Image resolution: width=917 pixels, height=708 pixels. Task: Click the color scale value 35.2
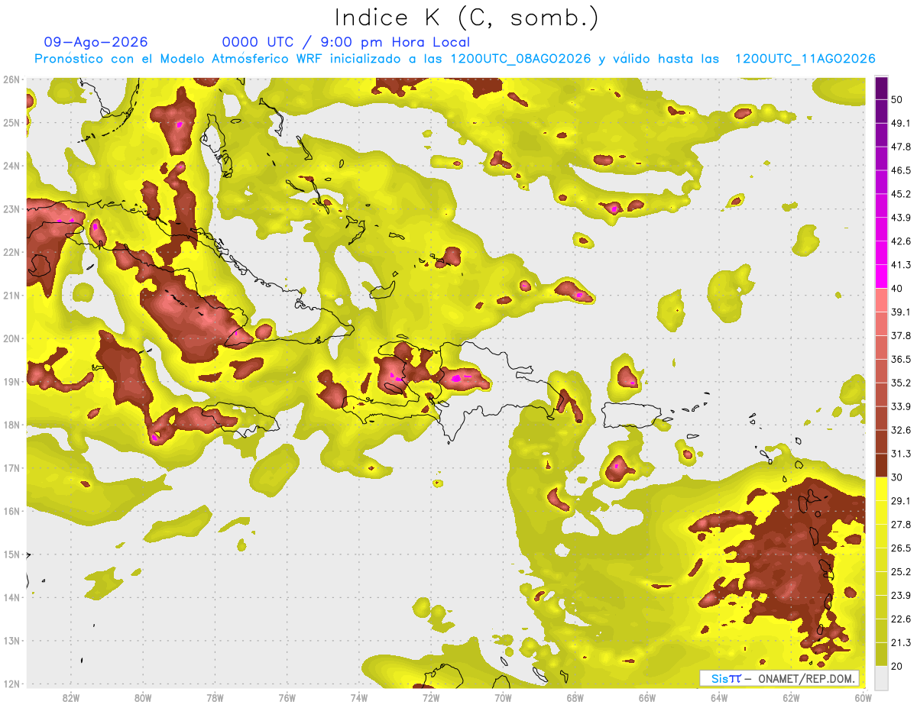(901, 383)
